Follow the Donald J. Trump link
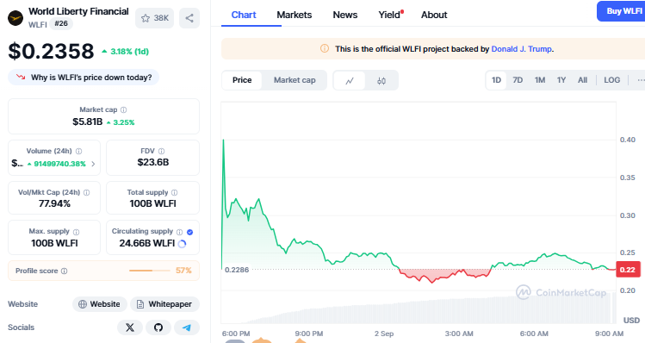The image size is (645, 343). [522, 49]
